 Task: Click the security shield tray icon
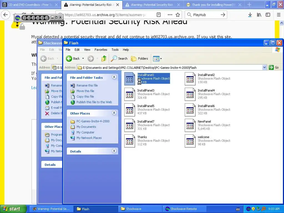tap(253, 209)
